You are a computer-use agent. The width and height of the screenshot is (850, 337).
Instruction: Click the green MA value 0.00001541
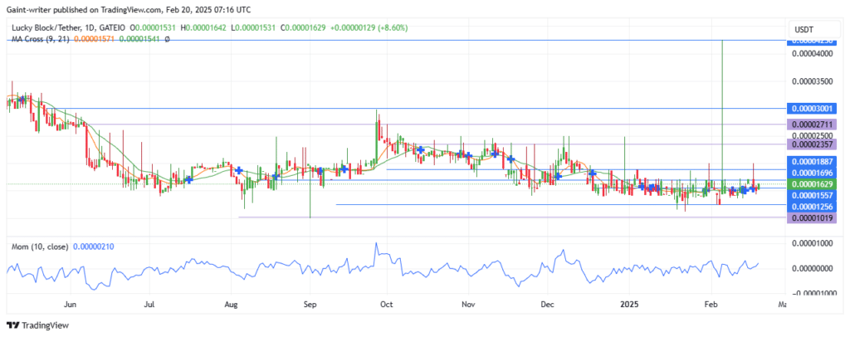tap(139, 40)
